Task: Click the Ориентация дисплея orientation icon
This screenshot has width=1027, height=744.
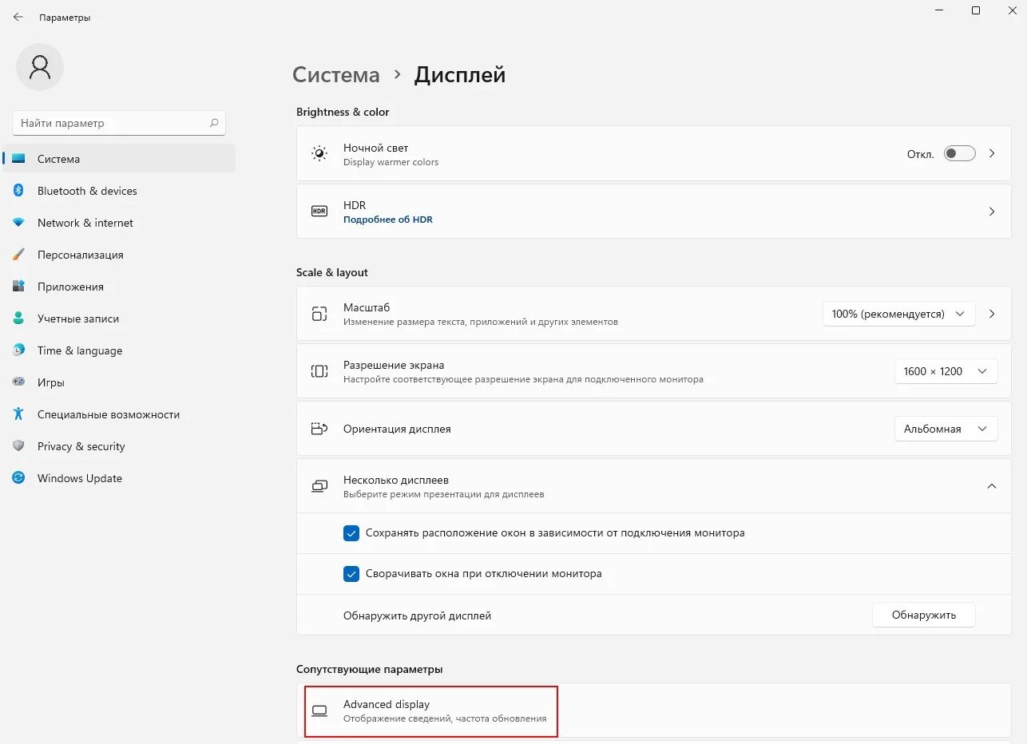Action: point(319,428)
